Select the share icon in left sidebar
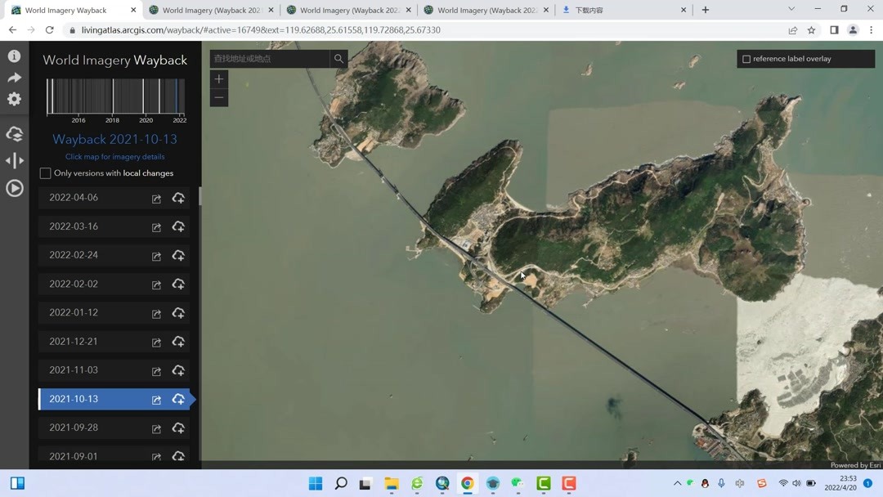This screenshot has height=497, width=883. click(14, 77)
